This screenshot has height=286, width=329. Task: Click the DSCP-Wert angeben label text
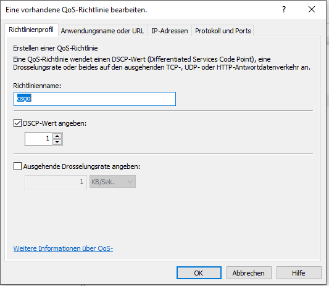[54, 123]
